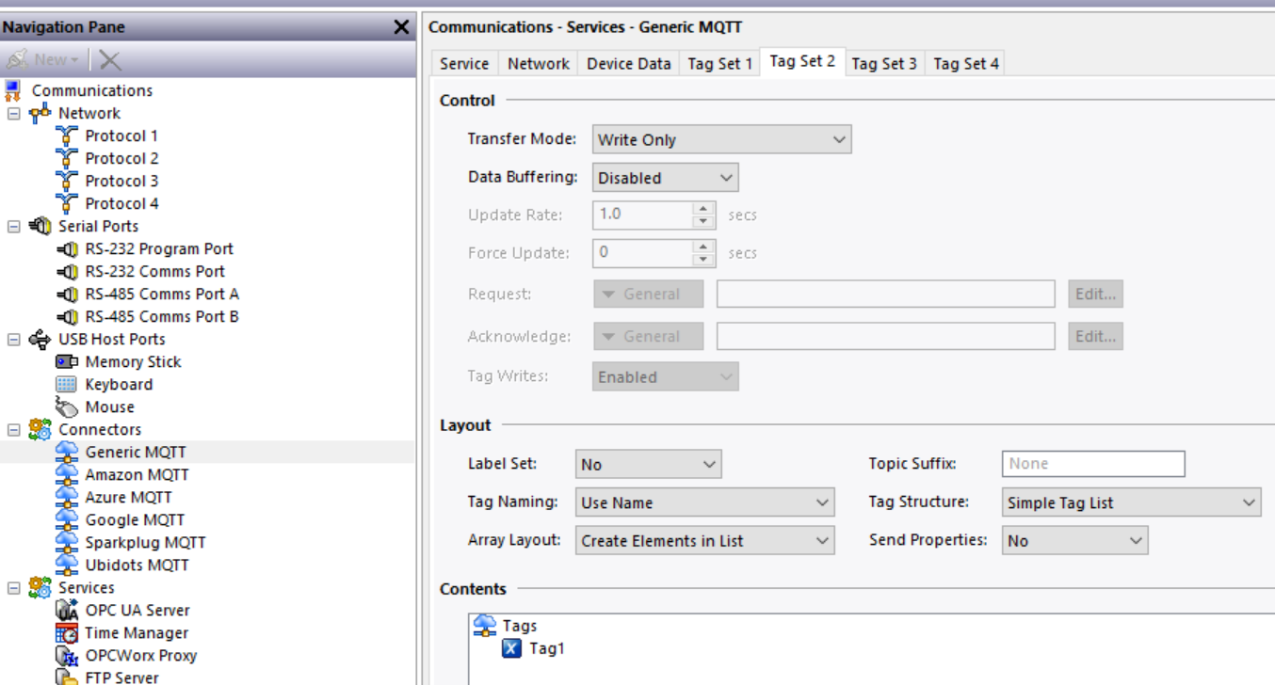This screenshot has height=685, width=1275.
Task: Click the Request row Edit button
Action: pos(1096,294)
